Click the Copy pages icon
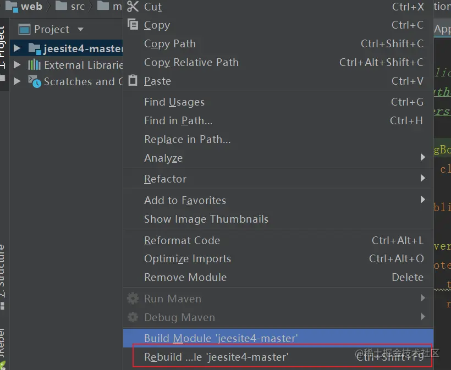The height and width of the screenshot is (370, 451). click(x=133, y=24)
